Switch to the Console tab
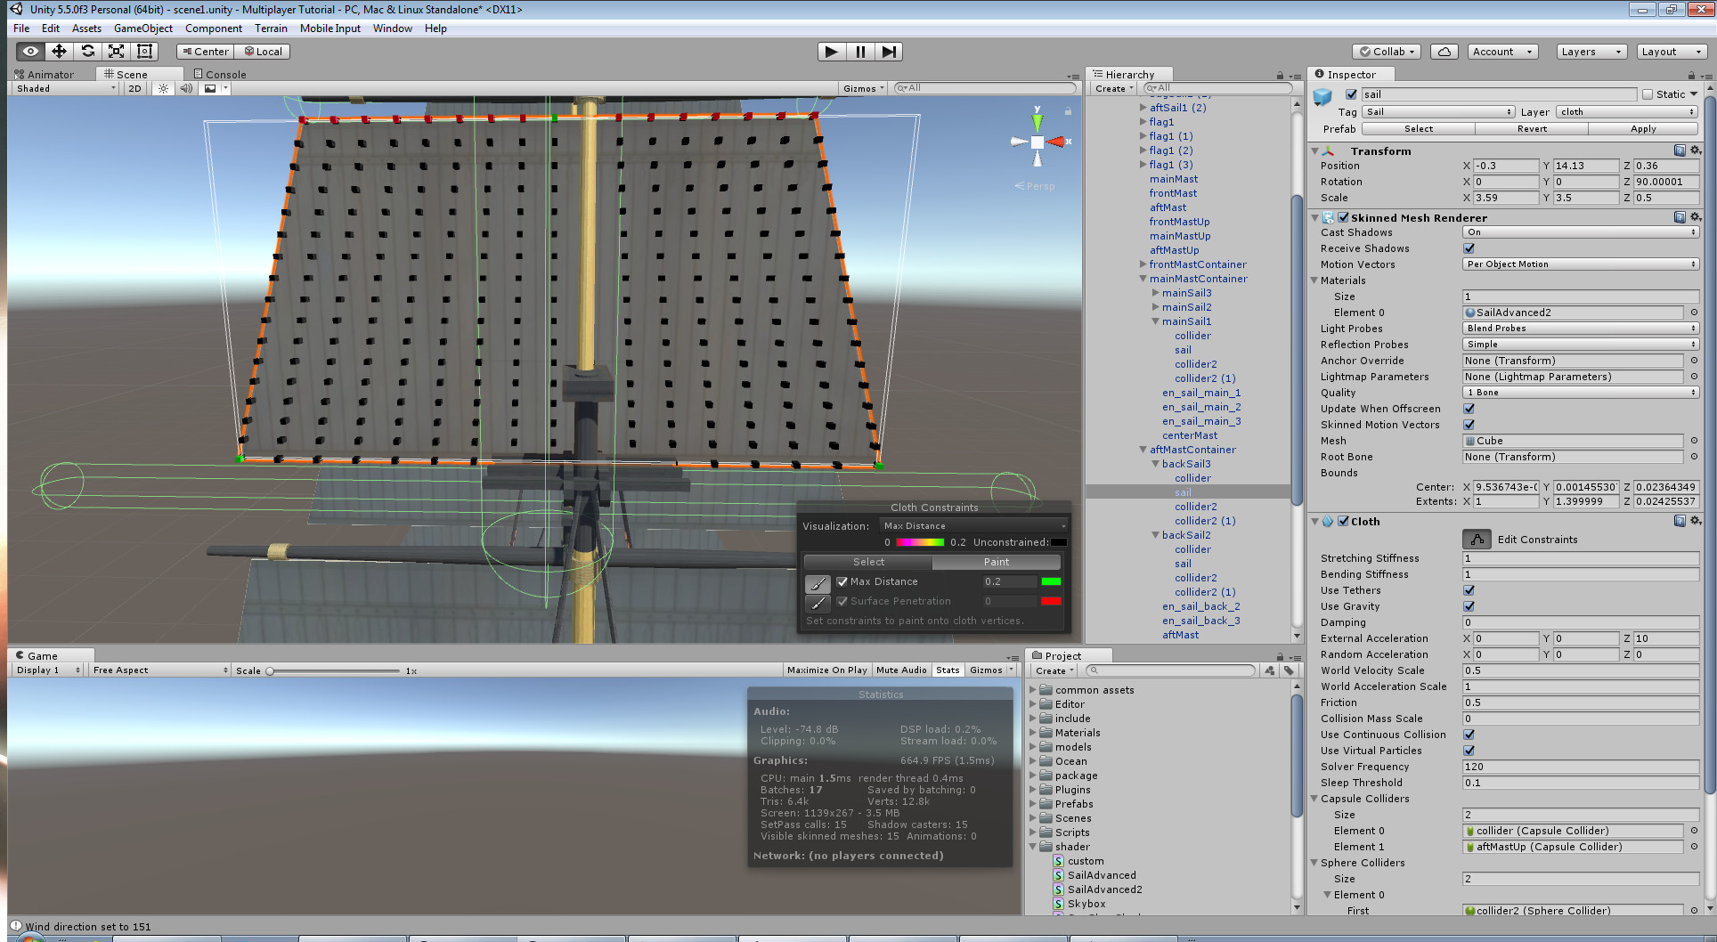 219,74
